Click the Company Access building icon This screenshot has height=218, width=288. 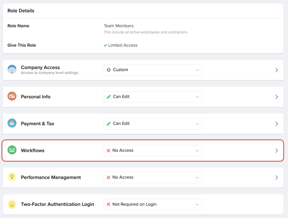[x=12, y=70]
